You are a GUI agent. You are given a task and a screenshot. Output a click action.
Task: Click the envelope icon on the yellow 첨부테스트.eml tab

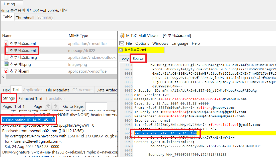pyautogui.click(x=121, y=50)
